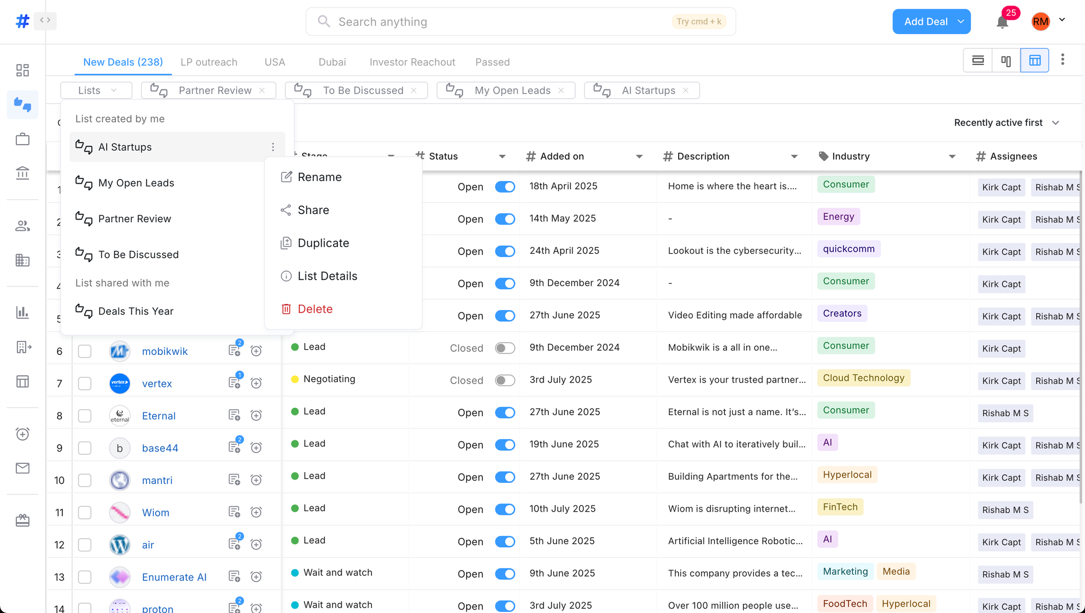Viewport: 1085px width, 613px height.
Task: Choose Rename from the list menu
Action: pyautogui.click(x=343, y=177)
